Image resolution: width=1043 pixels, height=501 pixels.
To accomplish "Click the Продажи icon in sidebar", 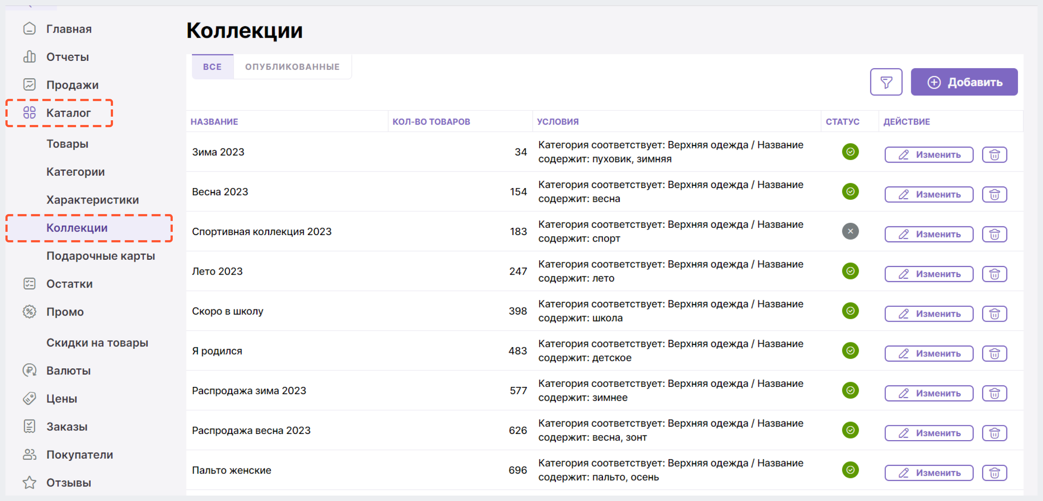I will [x=30, y=85].
